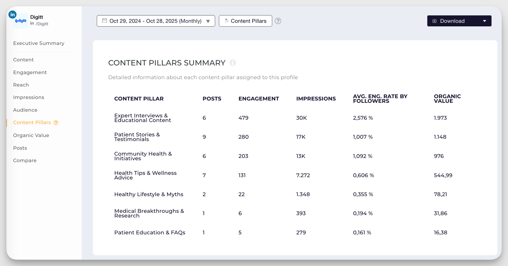Click the LinkedIn badge icon on the profile

click(12, 14)
